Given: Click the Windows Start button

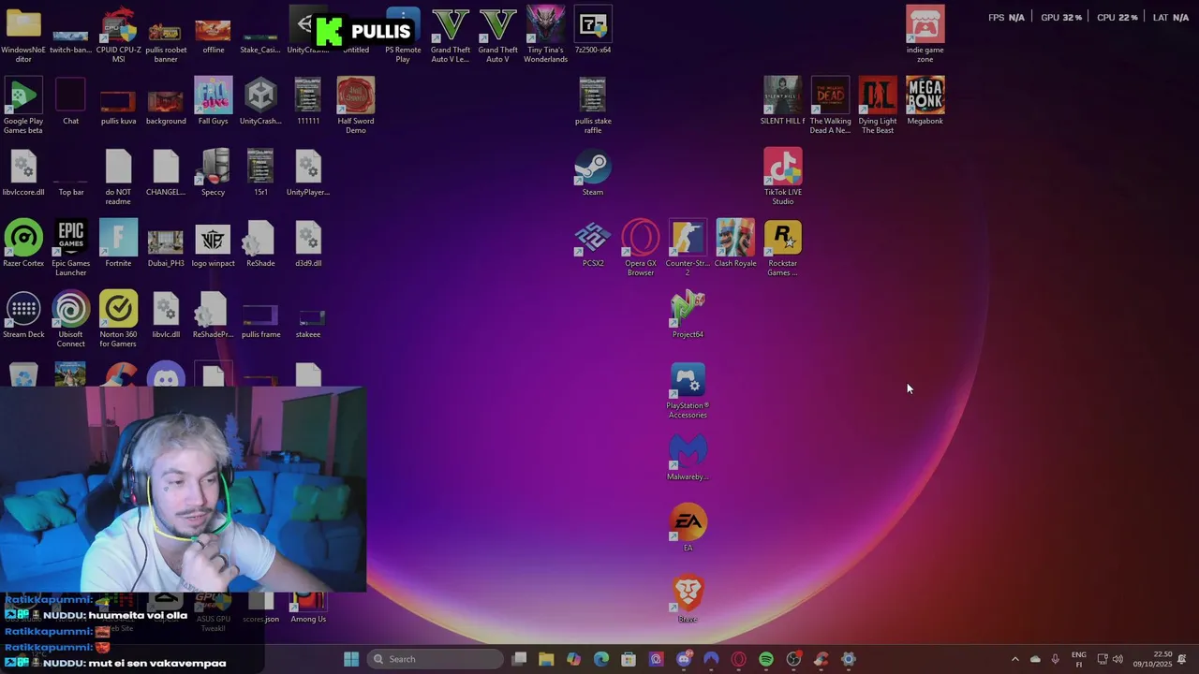Looking at the screenshot, I should (351, 659).
